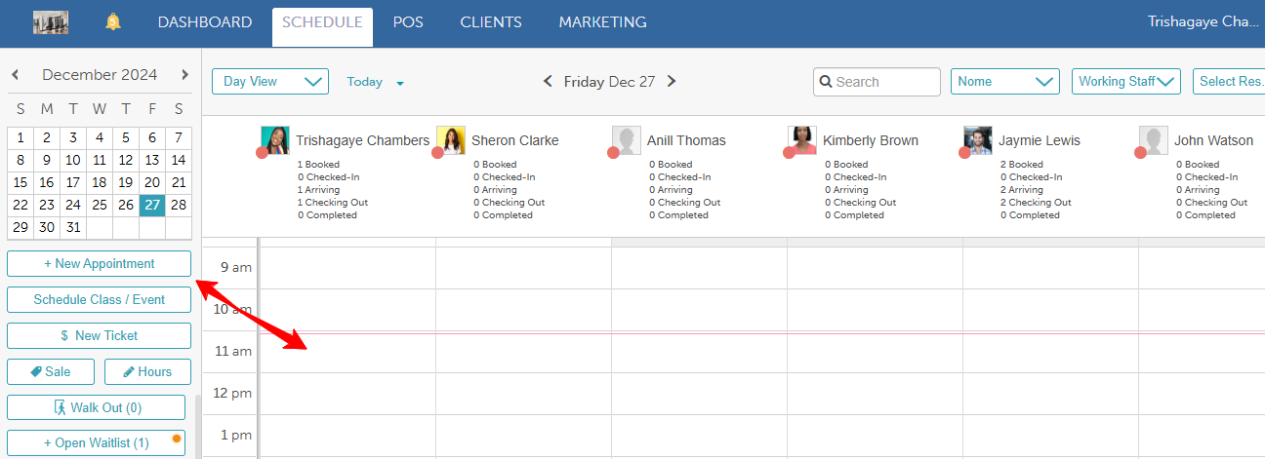
Task: Select December 19 in mini calendar
Action: (x=126, y=182)
